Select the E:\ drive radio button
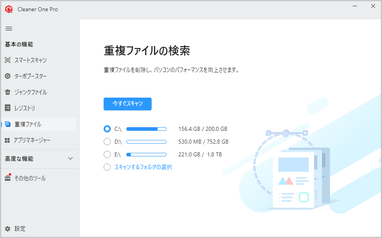The height and width of the screenshot is (238, 382). pos(107,154)
